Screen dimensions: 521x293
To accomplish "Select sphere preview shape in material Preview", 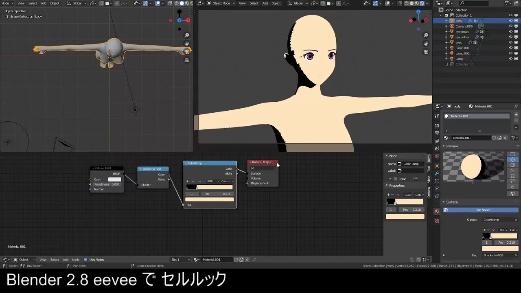I will pyautogui.click(x=512, y=160).
